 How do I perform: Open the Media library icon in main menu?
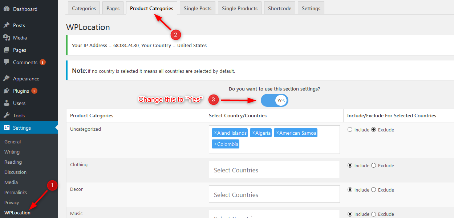point(7,38)
